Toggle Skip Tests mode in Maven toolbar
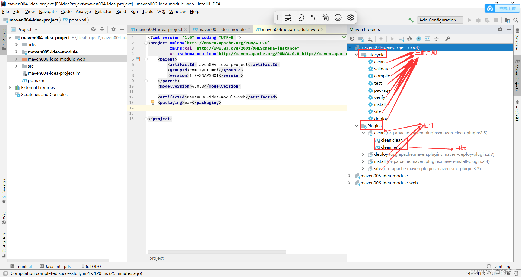 [419, 39]
